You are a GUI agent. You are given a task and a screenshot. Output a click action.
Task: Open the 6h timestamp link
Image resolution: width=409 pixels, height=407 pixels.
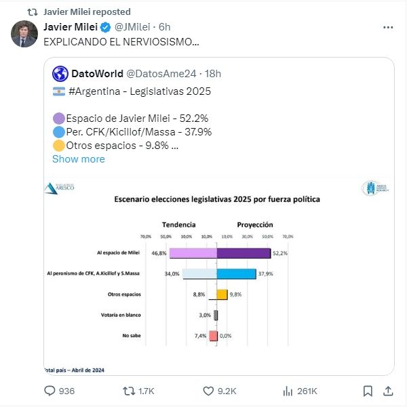pyautogui.click(x=165, y=27)
